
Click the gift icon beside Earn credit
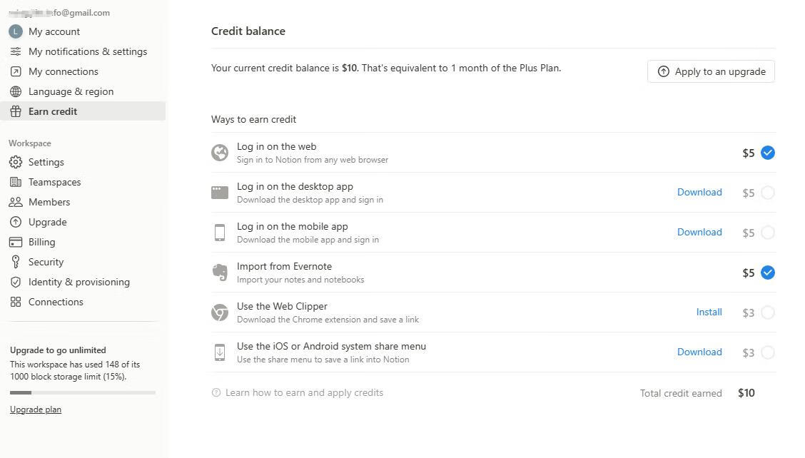pyautogui.click(x=16, y=111)
